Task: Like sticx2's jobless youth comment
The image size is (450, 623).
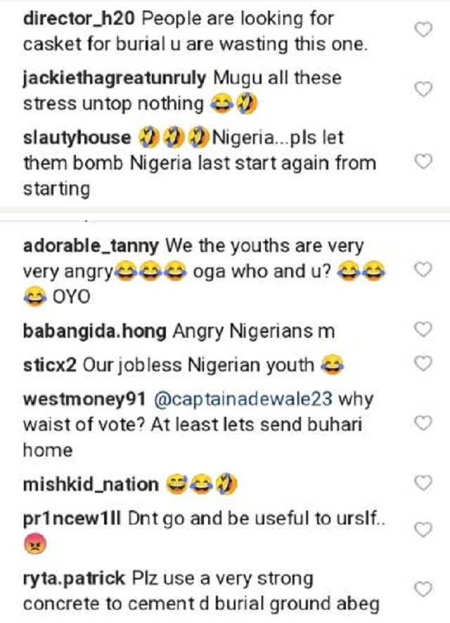Action: pos(422,363)
